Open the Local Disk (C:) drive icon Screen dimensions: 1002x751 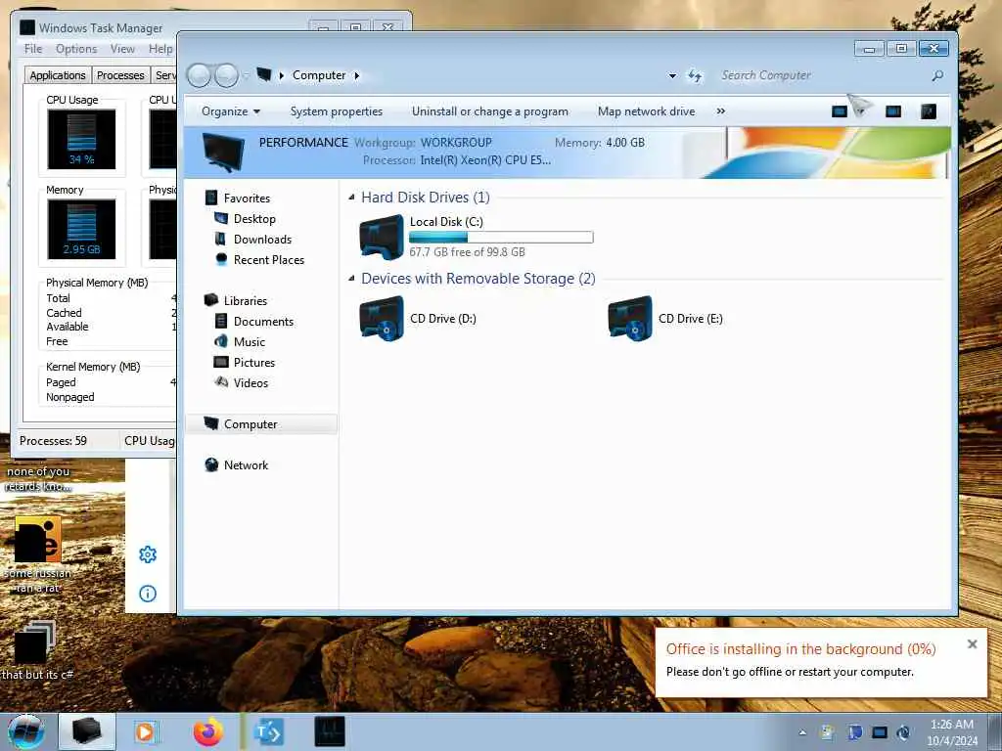382,237
